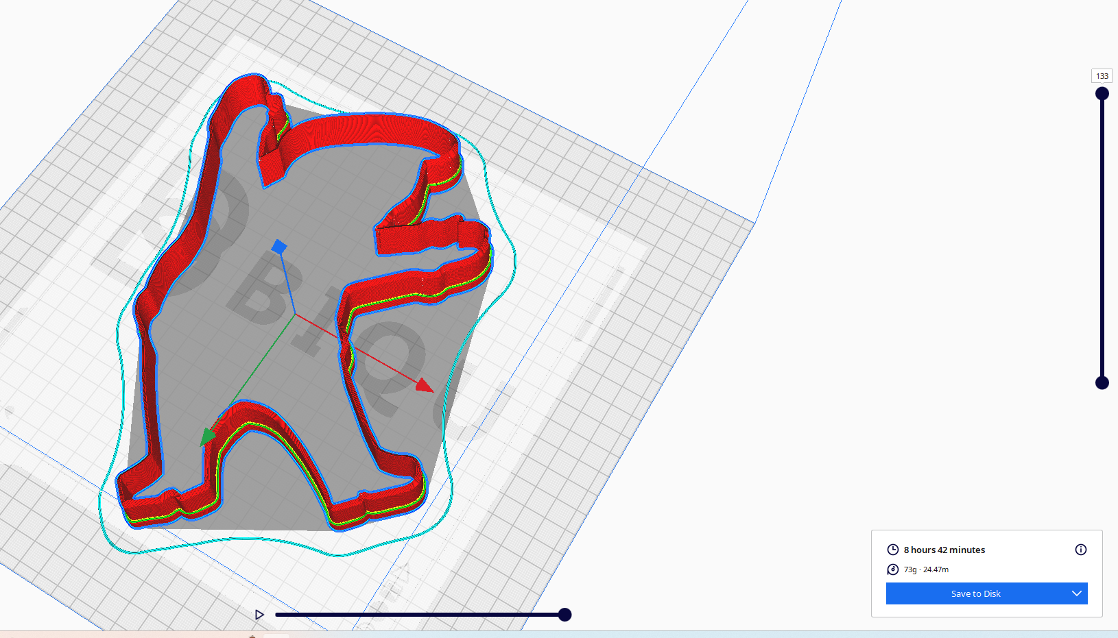1118x638 pixels.
Task: Click the filament spool icon
Action: [892, 569]
